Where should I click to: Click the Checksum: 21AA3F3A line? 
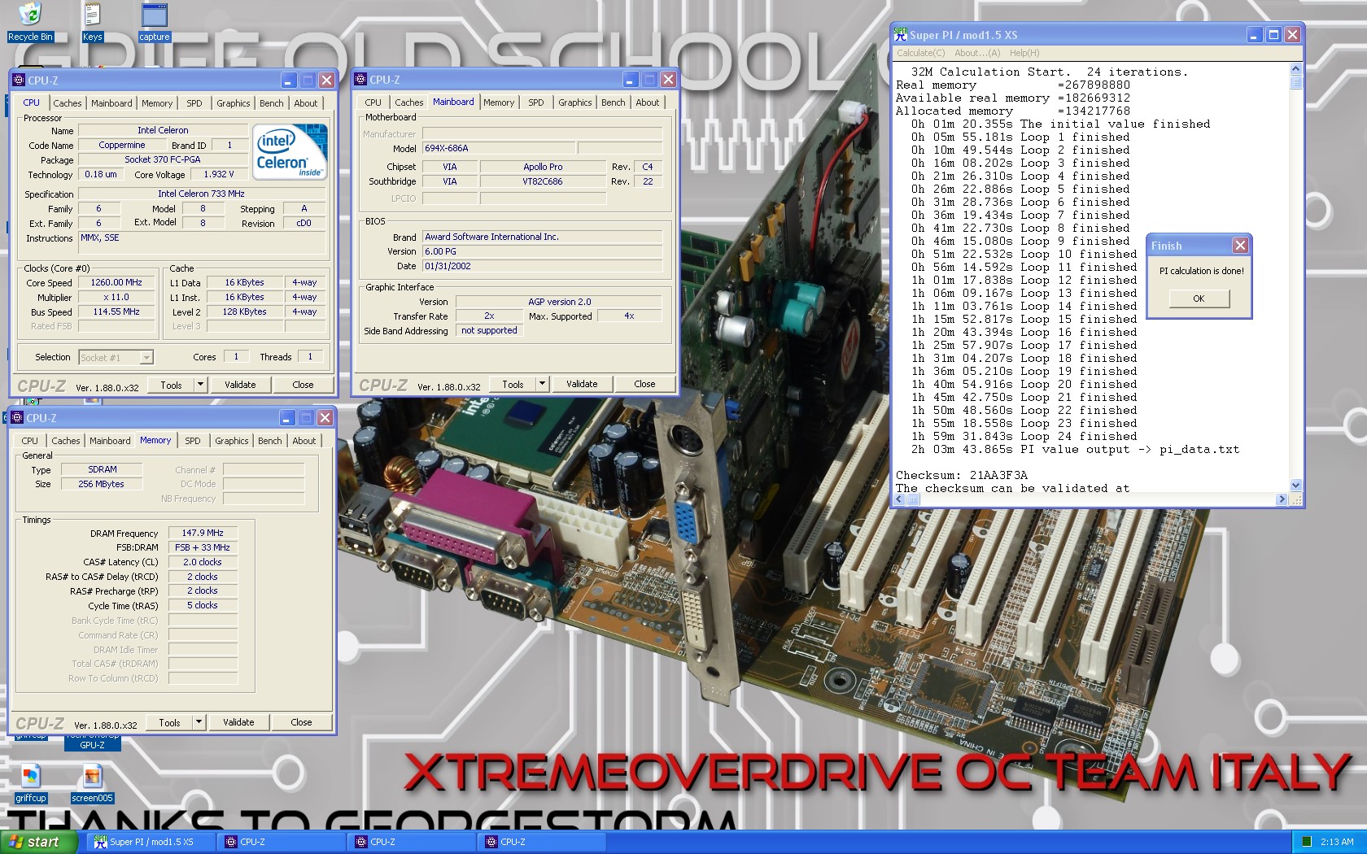click(x=962, y=475)
